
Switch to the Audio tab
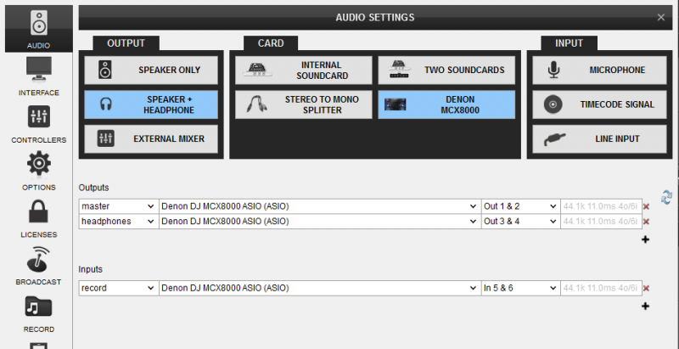point(38,29)
